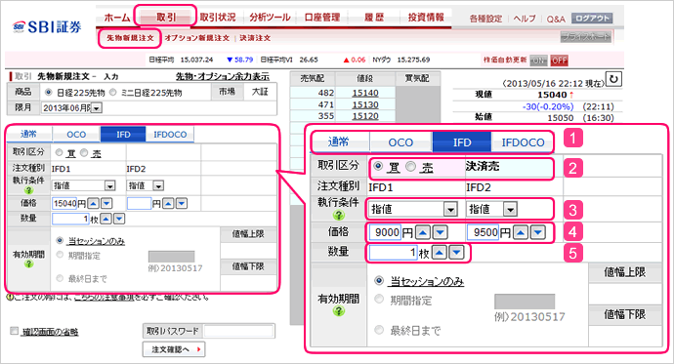The height and width of the screenshot is (364, 674).
Task: Open 各種設定 link
Action: (x=485, y=19)
